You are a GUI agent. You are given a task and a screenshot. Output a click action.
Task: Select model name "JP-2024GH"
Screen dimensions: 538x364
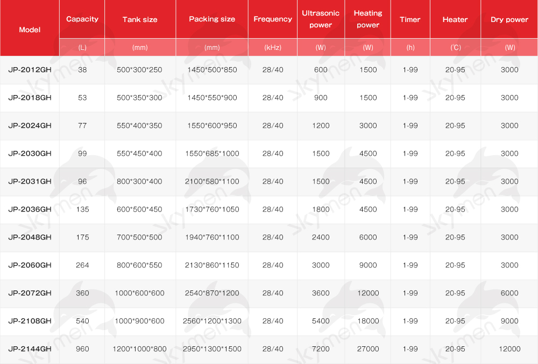click(30, 126)
